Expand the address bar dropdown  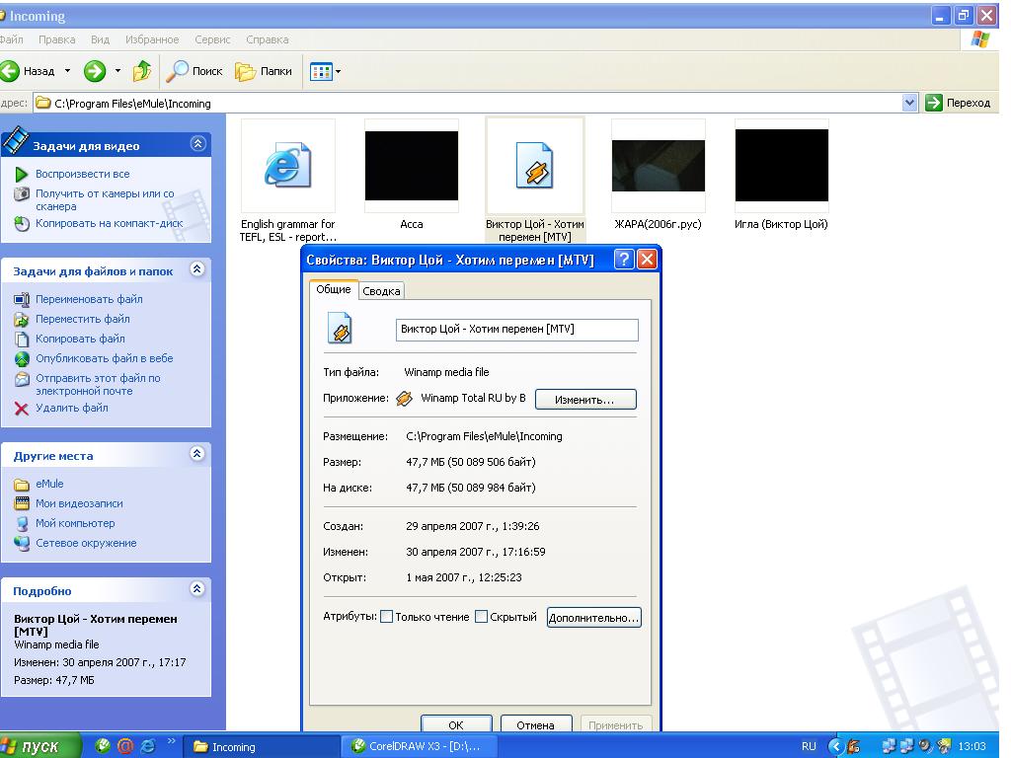[x=909, y=103]
